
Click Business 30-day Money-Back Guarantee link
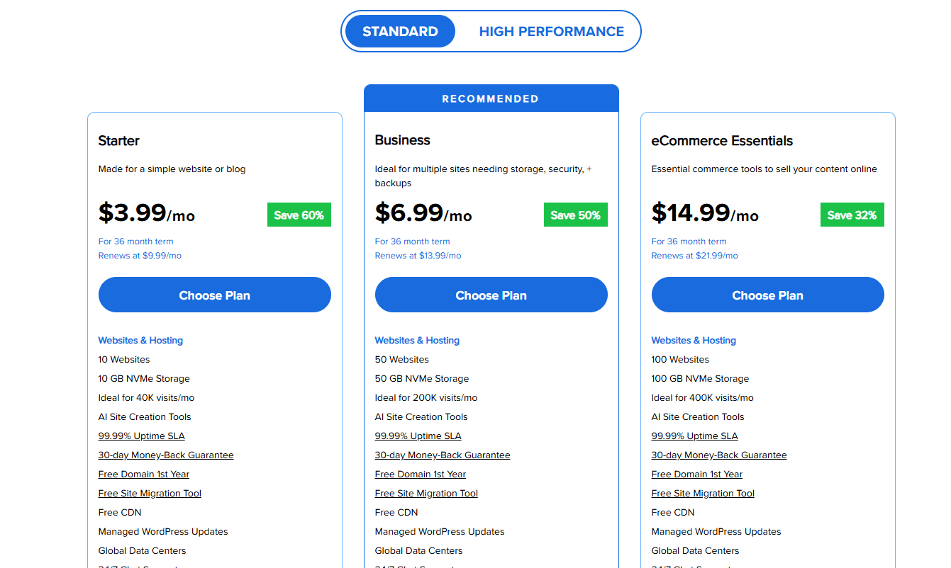tap(443, 455)
